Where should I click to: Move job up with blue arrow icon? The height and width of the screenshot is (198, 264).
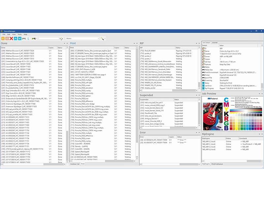(16, 39)
